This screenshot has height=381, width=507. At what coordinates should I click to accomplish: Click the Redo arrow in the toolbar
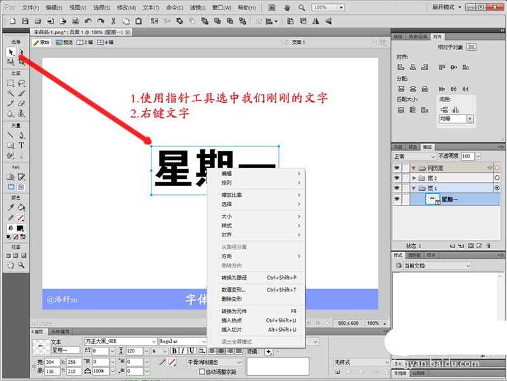[x=101, y=22]
